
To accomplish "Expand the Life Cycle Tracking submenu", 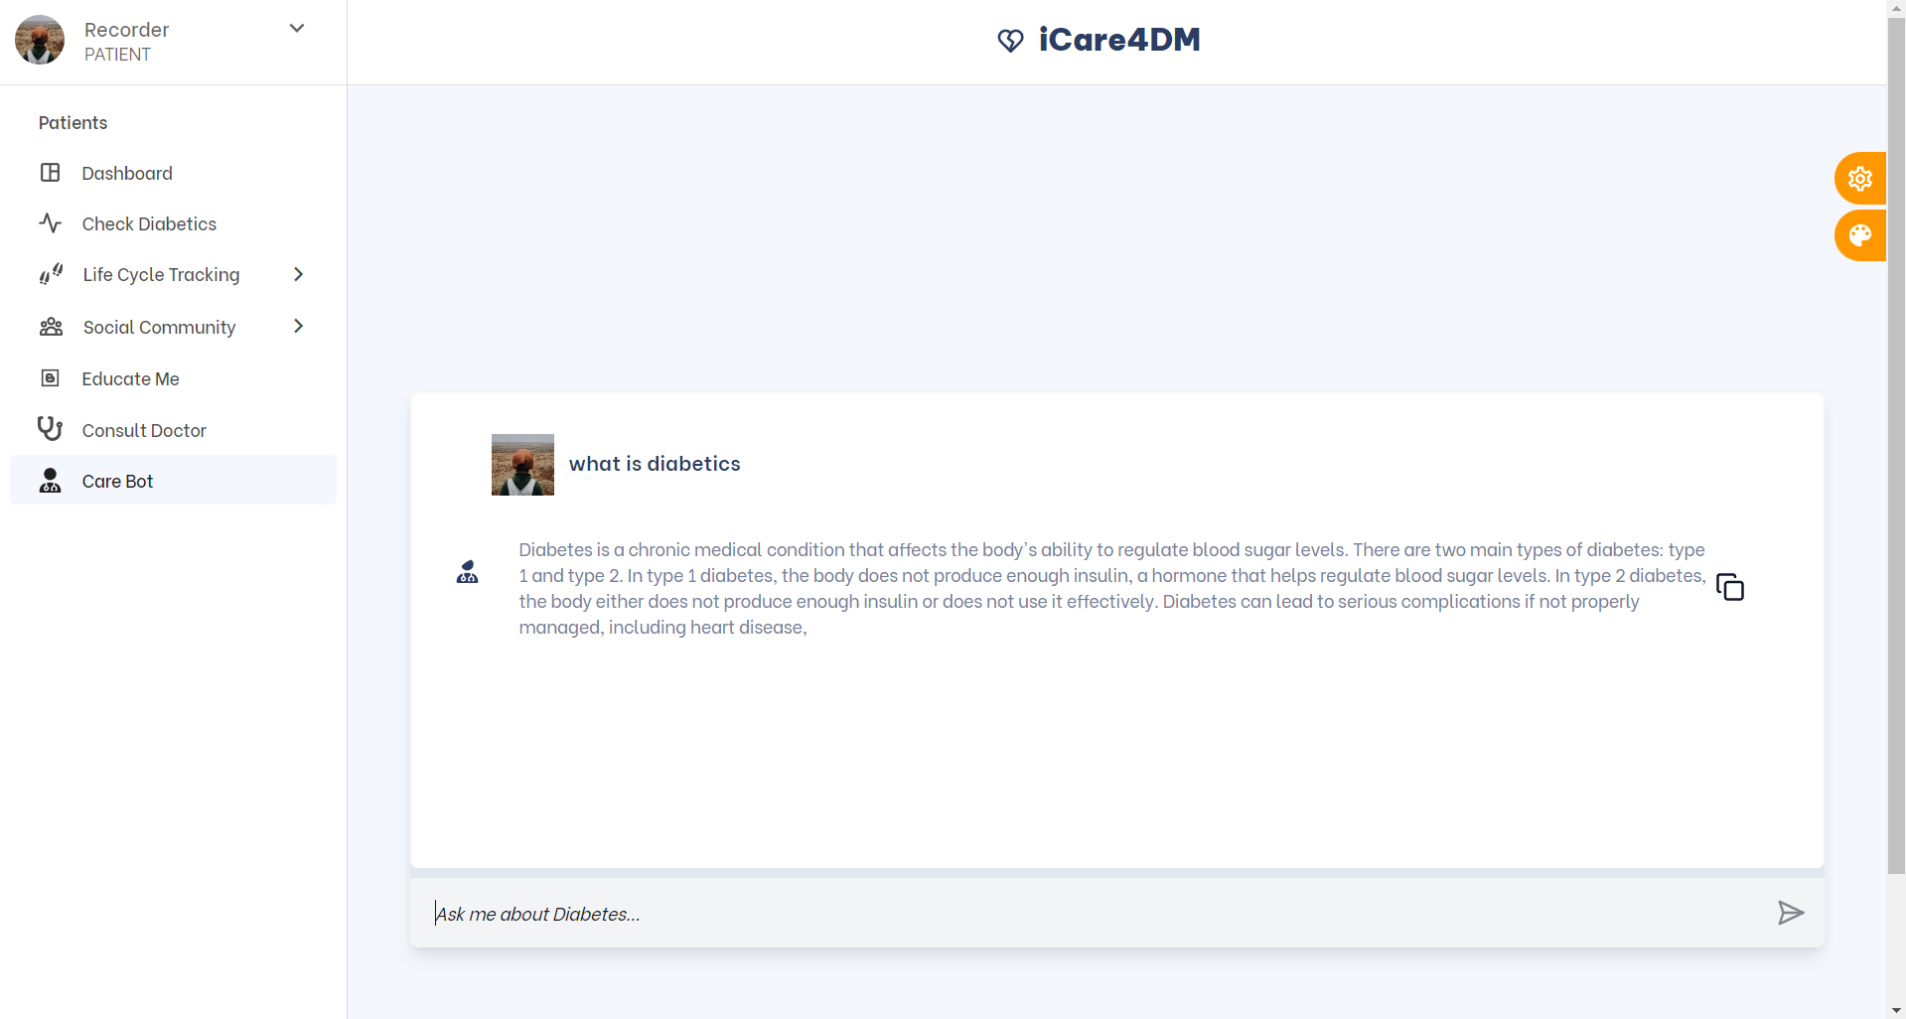I will (298, 274).
